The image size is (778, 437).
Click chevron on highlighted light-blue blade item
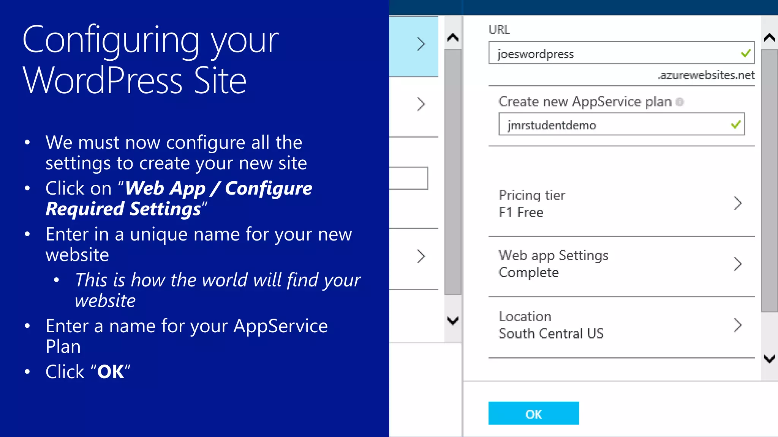pos(421,44)
